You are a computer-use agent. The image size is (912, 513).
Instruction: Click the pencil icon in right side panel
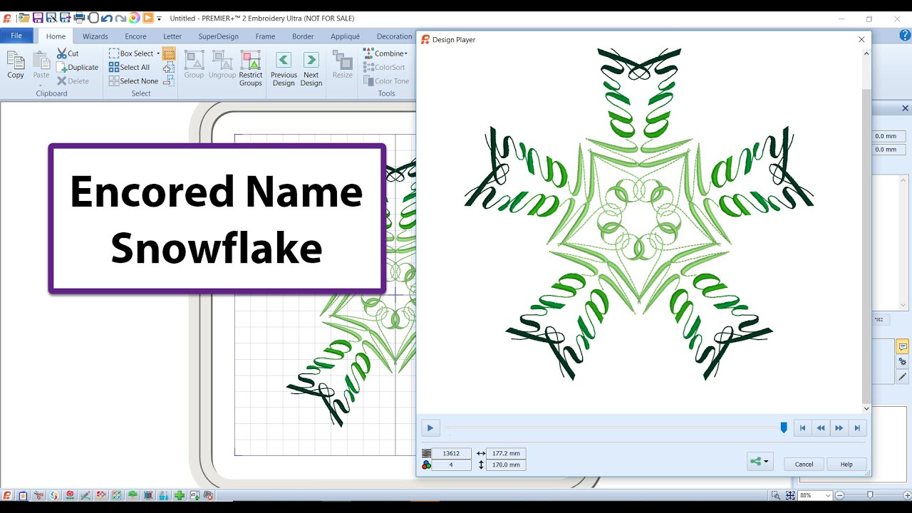coord(903,377)
